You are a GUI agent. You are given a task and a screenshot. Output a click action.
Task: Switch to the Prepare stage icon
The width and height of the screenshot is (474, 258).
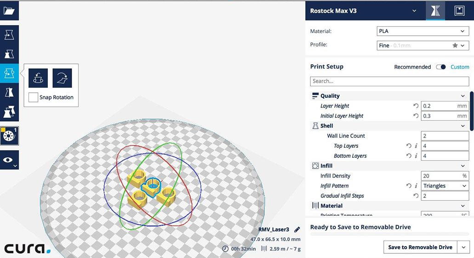tap(435, 11)
